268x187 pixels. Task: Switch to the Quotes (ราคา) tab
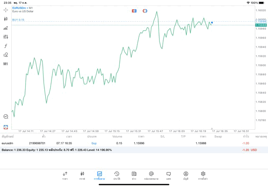click(x=65, y=175)
